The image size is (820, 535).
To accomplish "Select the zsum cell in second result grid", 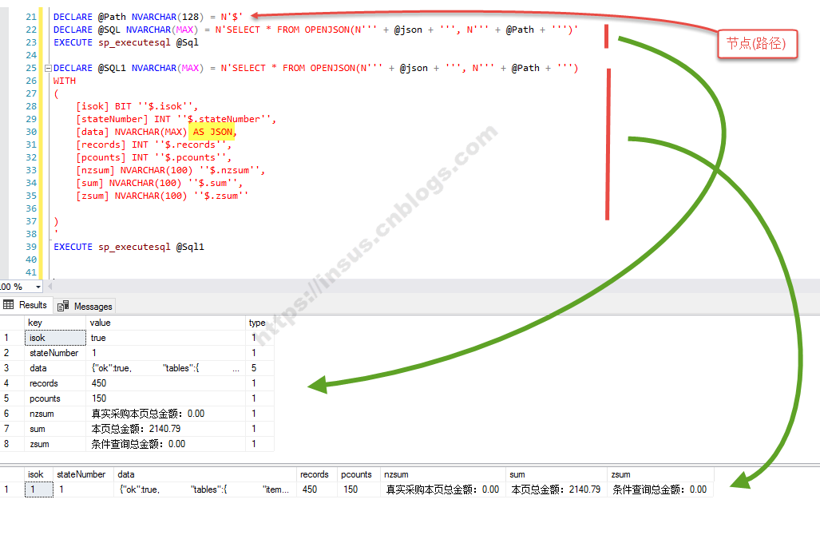I will coord(660,489).
